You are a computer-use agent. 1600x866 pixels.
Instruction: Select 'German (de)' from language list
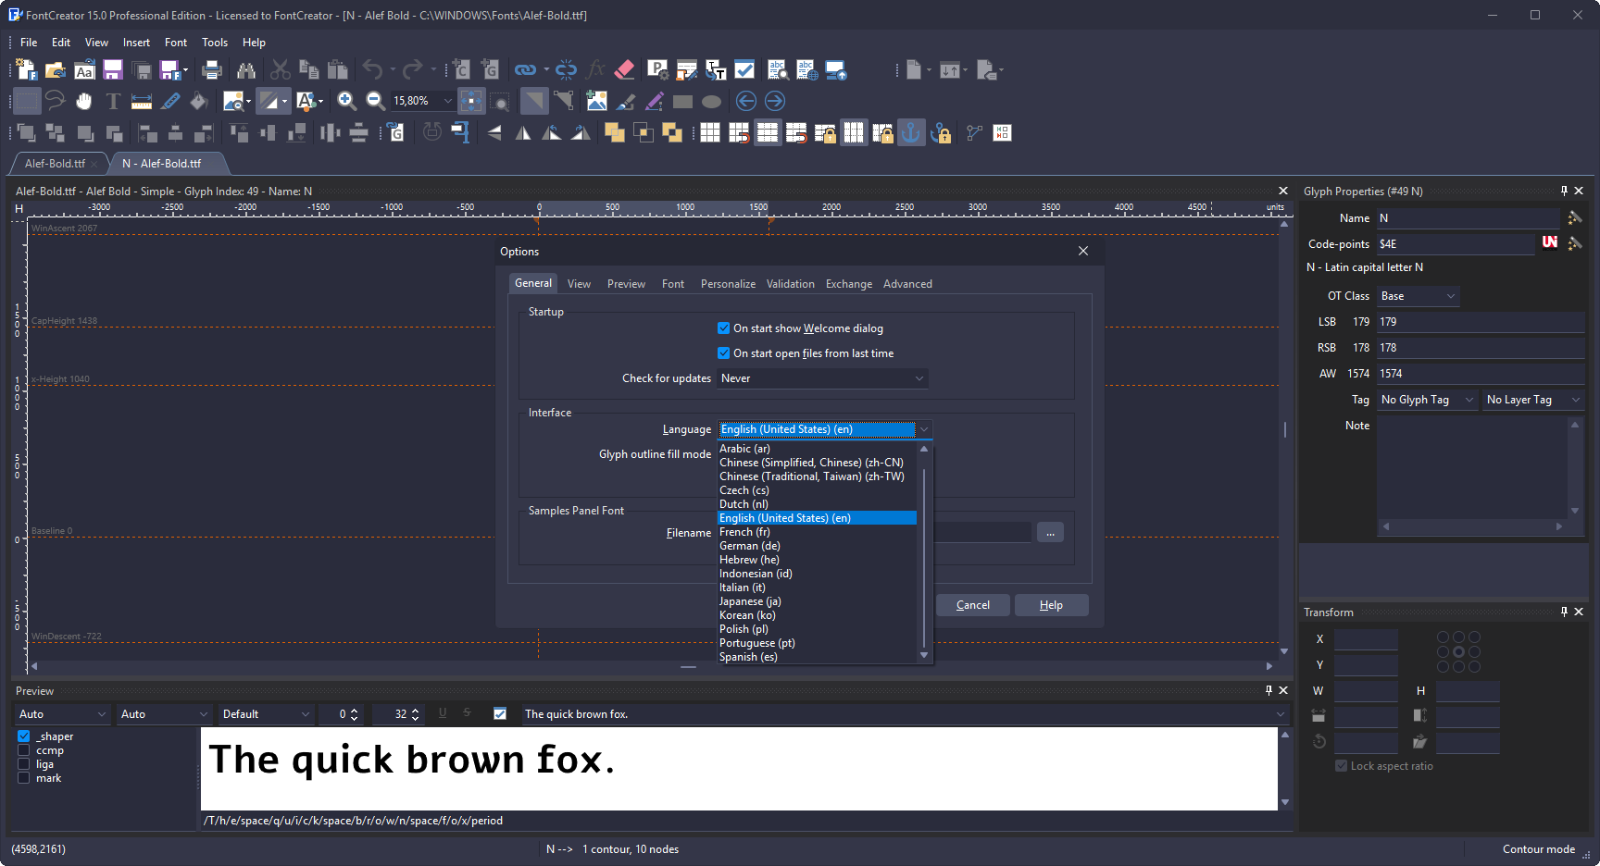pos(750,546)
